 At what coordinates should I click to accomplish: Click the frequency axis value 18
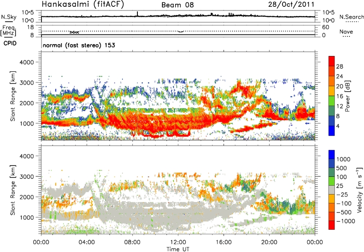[x=30, y=27]
